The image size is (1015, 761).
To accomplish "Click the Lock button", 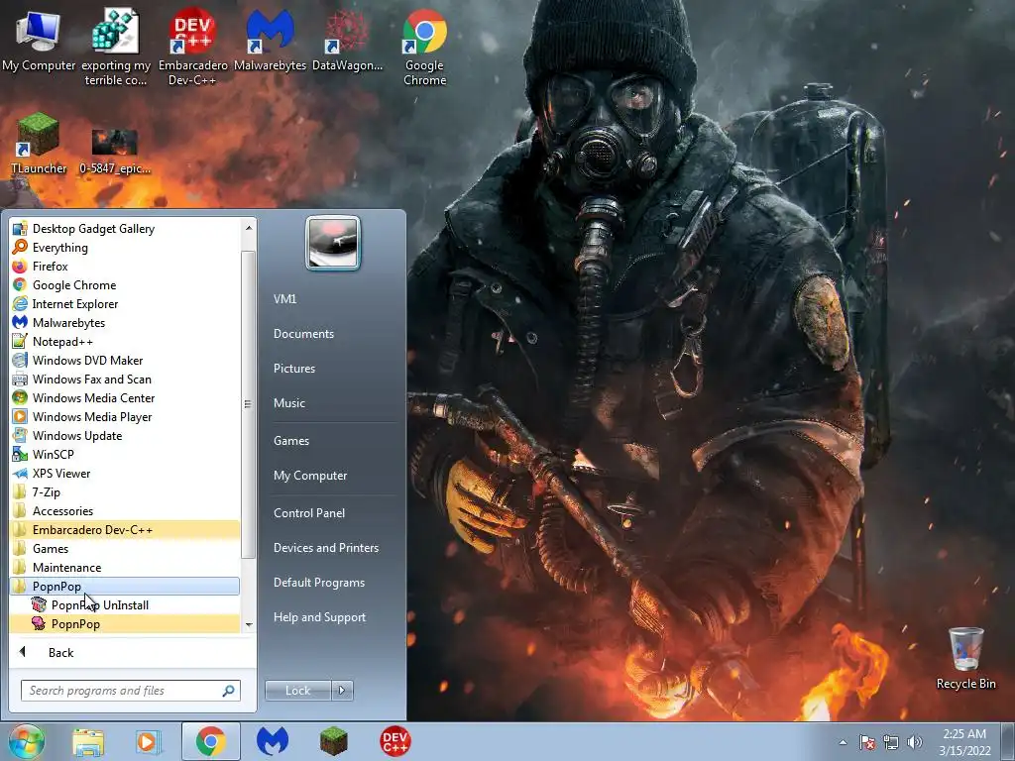I will 297,691.
